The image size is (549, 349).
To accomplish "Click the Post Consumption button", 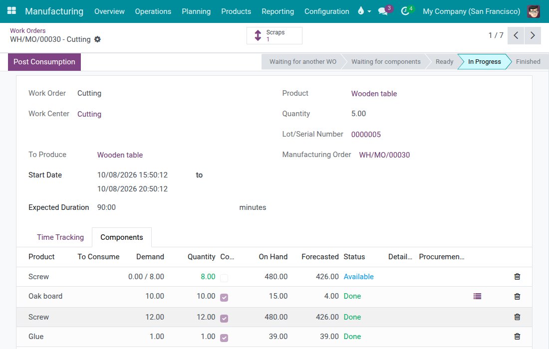I will [44, 62].
